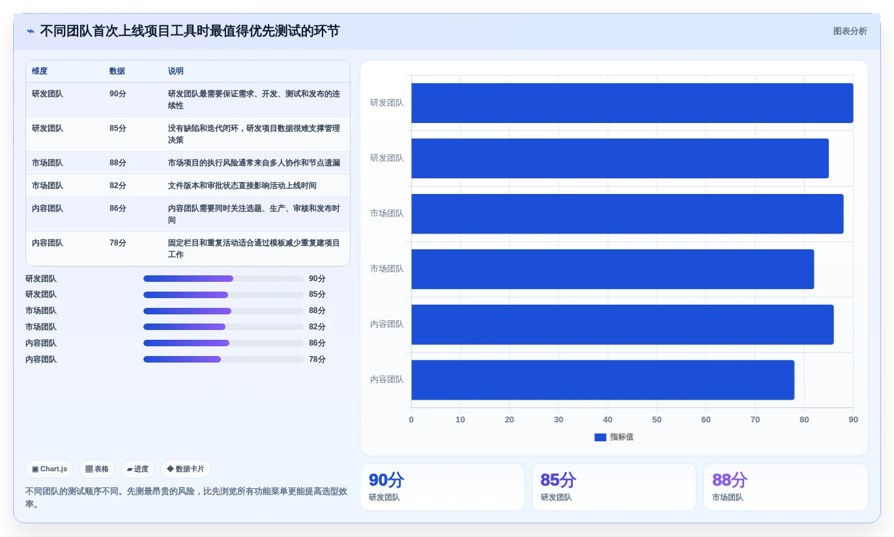Click the page title 不同团队首次上线项目工具时最值得优先测试的环节
Image resolution: width=894 pixels, height=537 pixels.
click(x=190, y=31)
